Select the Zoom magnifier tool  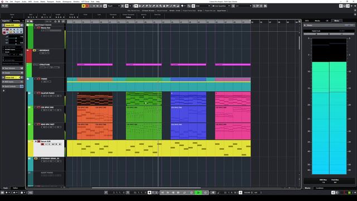coord(161,6)
